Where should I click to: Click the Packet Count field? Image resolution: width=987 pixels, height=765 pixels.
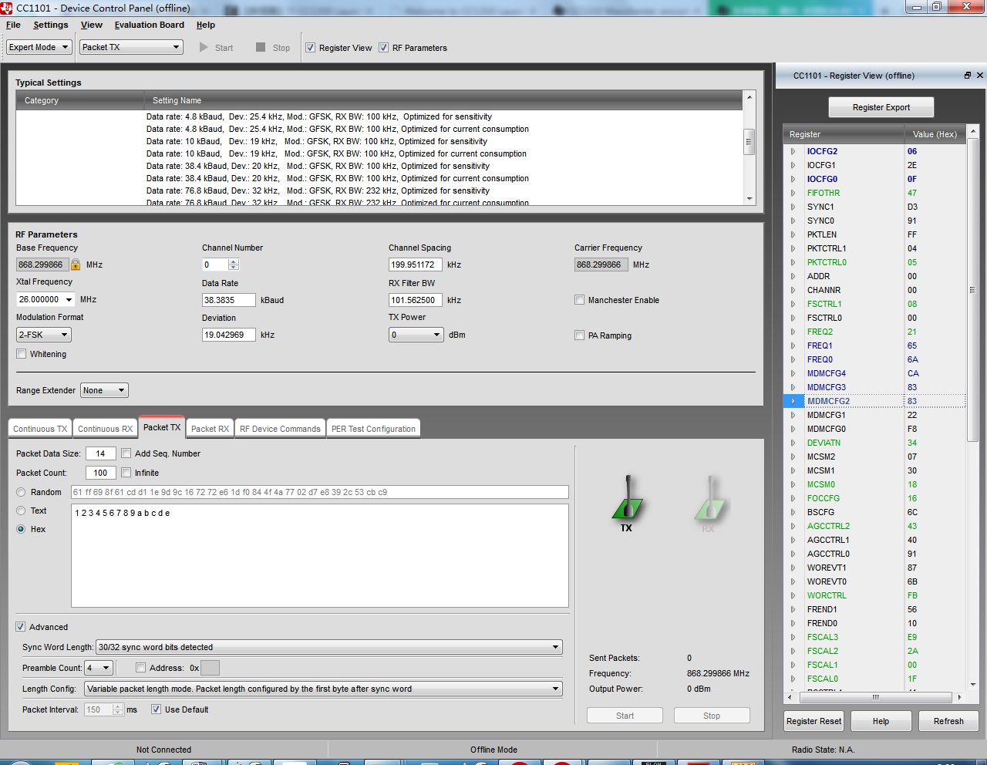[100, 473]
